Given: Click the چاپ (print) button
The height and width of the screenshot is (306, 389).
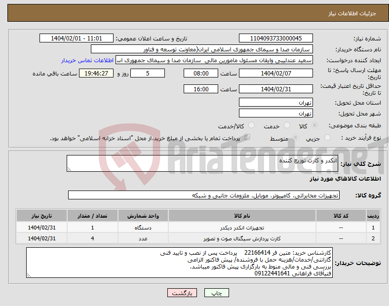Looking at the screenshot, I should click(216, 293).
